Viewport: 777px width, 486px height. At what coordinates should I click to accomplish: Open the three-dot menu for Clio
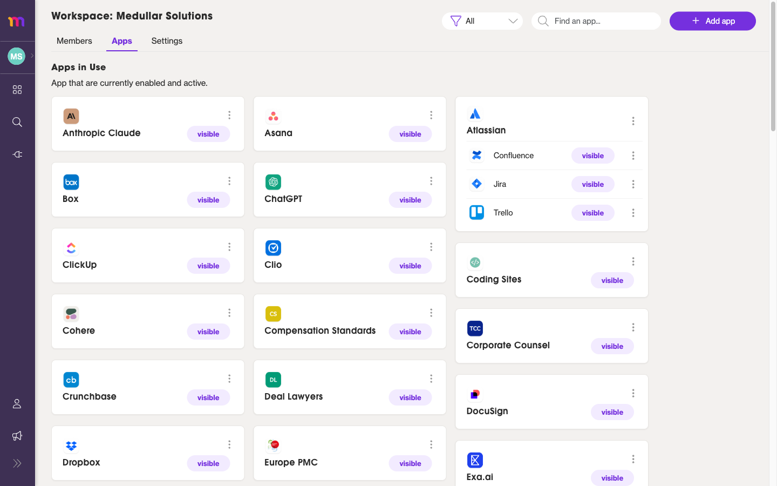pyautogui.click(x=431, y=247)
